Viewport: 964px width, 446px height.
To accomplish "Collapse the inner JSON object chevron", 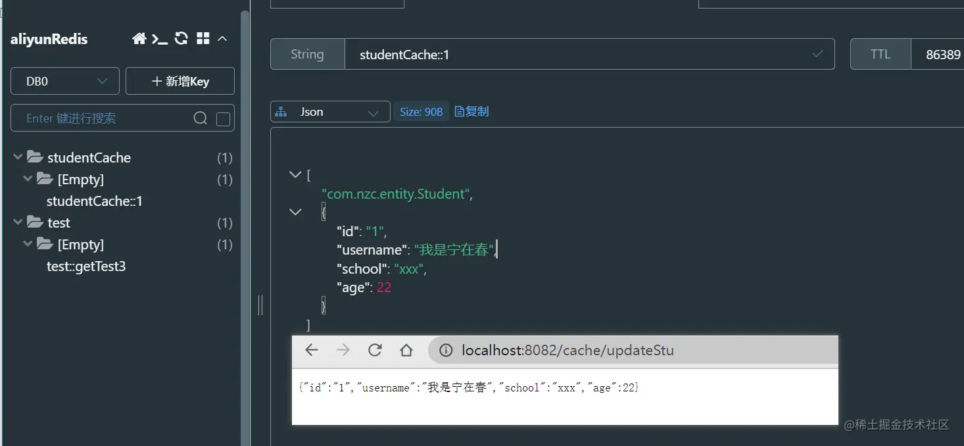I will click(x=295, y=212).
